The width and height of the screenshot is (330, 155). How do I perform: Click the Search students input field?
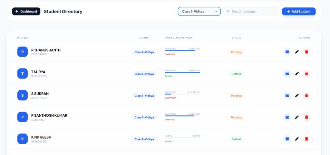point(251,11)
